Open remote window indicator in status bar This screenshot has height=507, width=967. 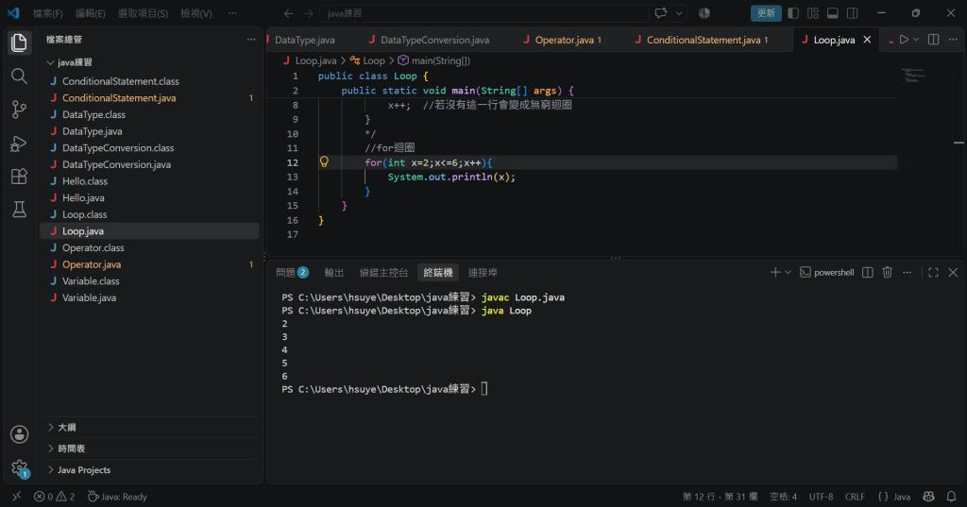coord(17,497)
